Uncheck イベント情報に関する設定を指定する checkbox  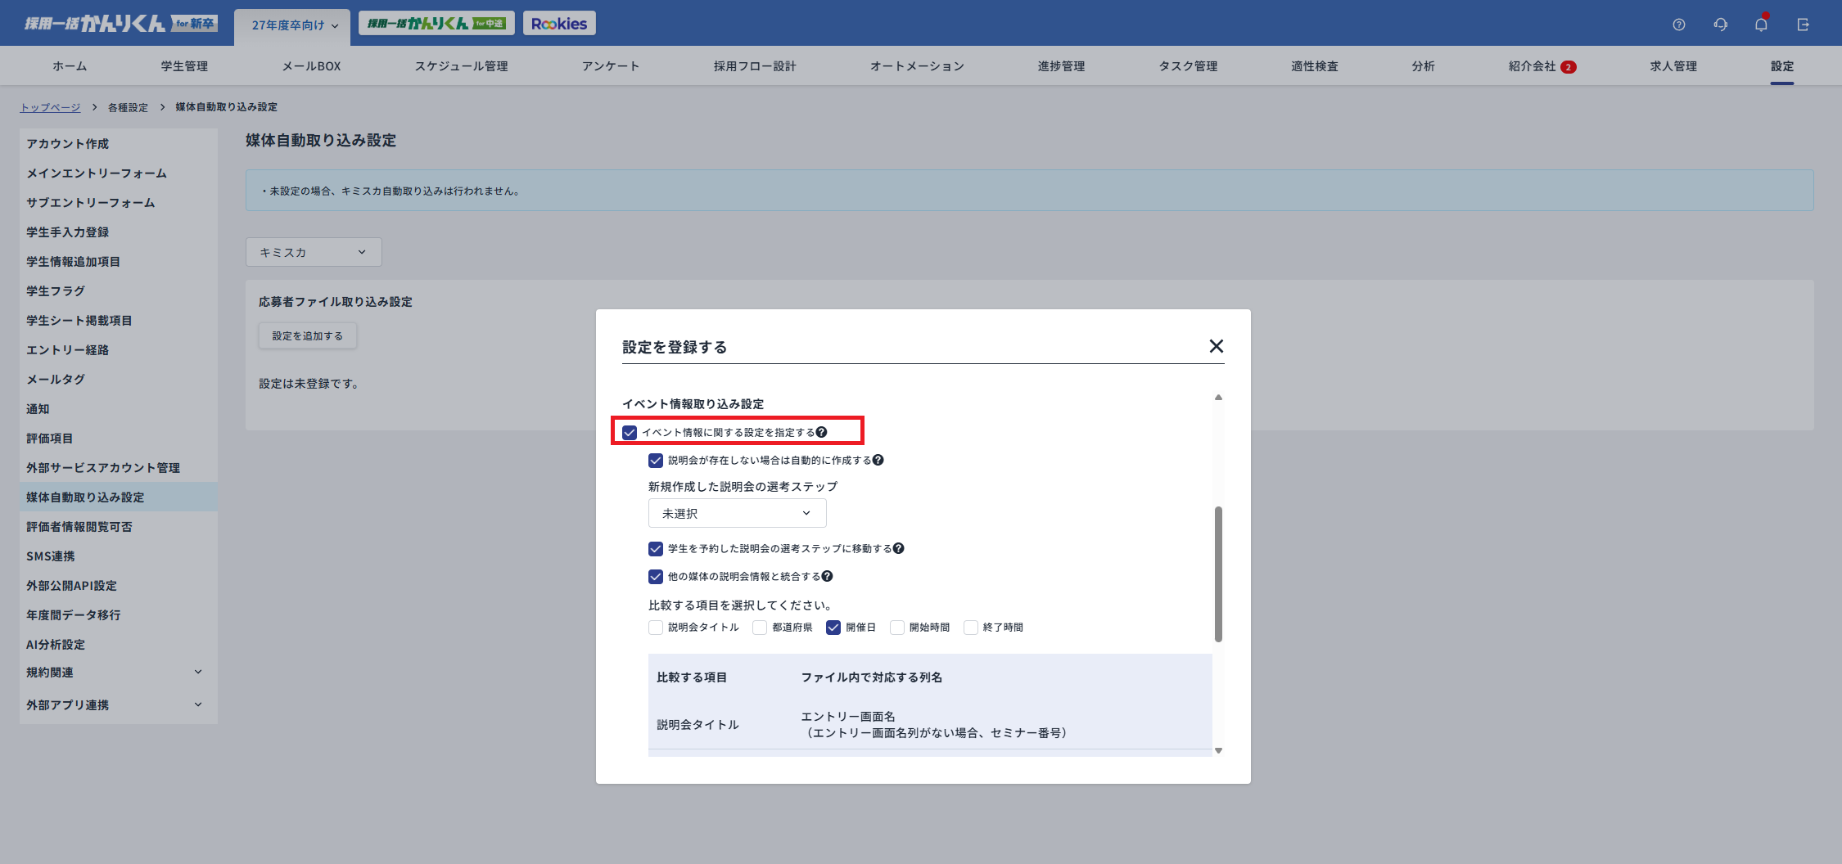pyautogui.click(x=630, y=432)
